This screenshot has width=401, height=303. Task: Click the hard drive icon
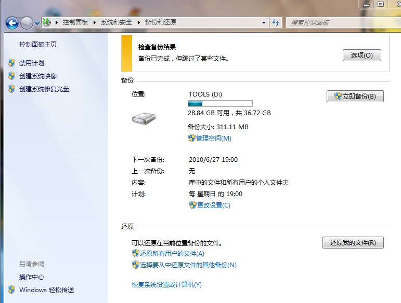[x=144, y=118]
